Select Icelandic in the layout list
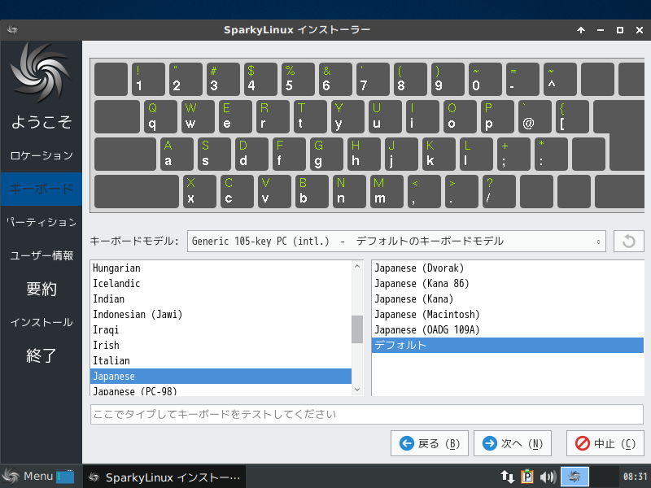Image resolution: width=651 pixels, height=488 pixels. click(221, 283)
